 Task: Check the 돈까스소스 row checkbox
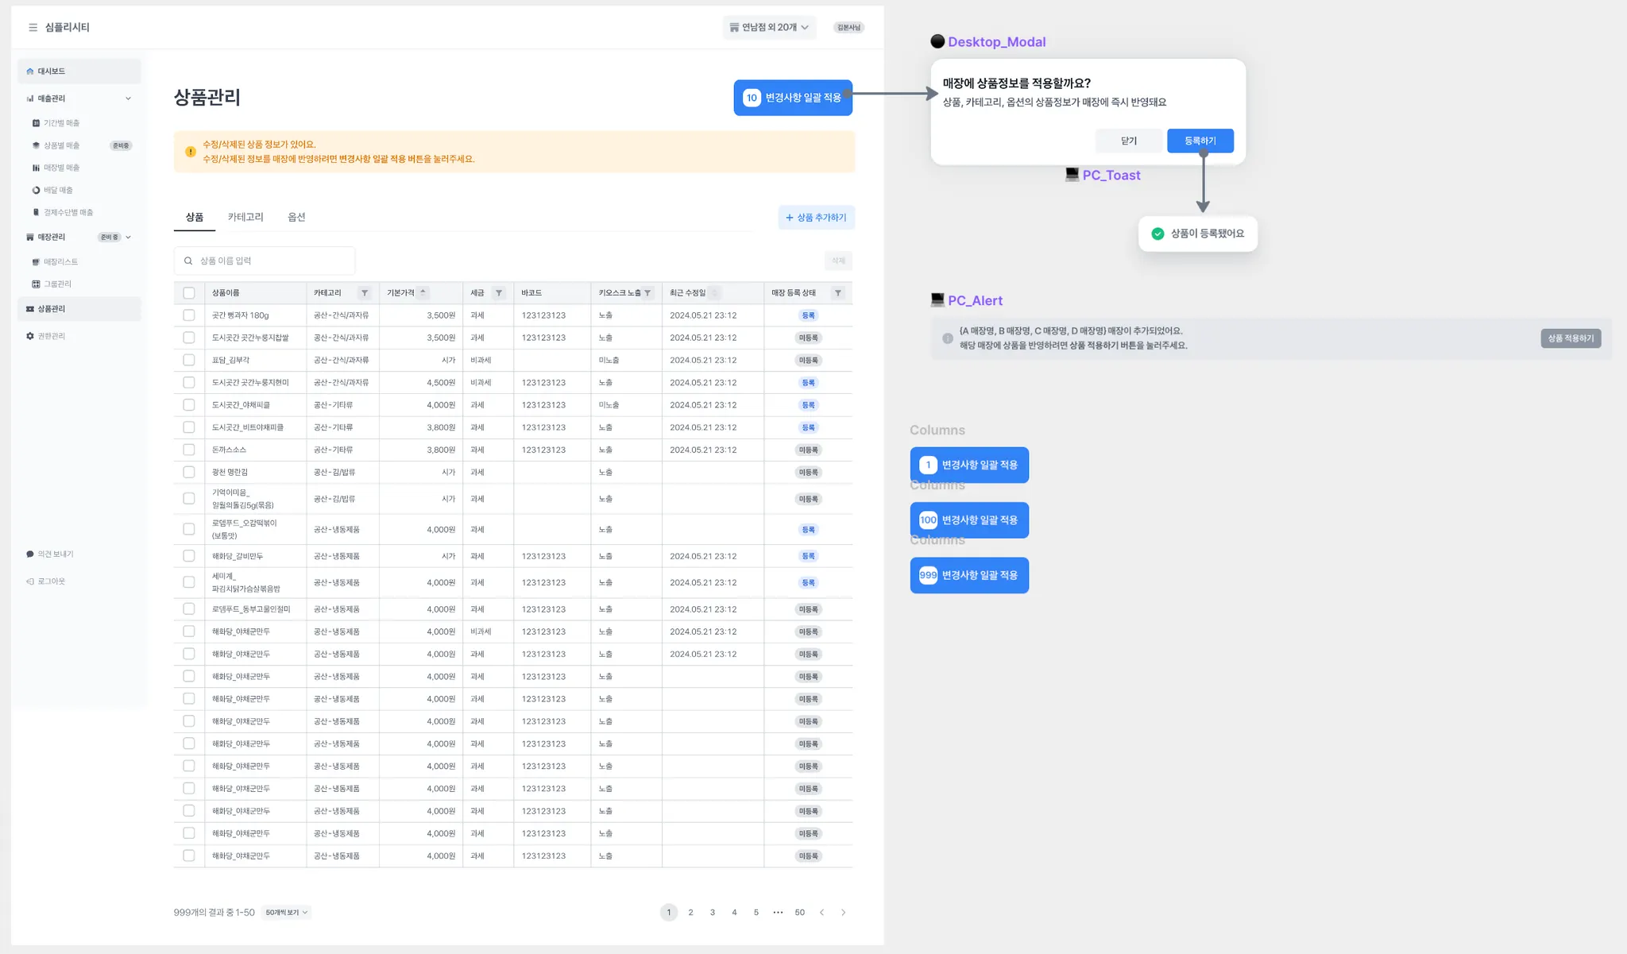(x=189, y=450)
